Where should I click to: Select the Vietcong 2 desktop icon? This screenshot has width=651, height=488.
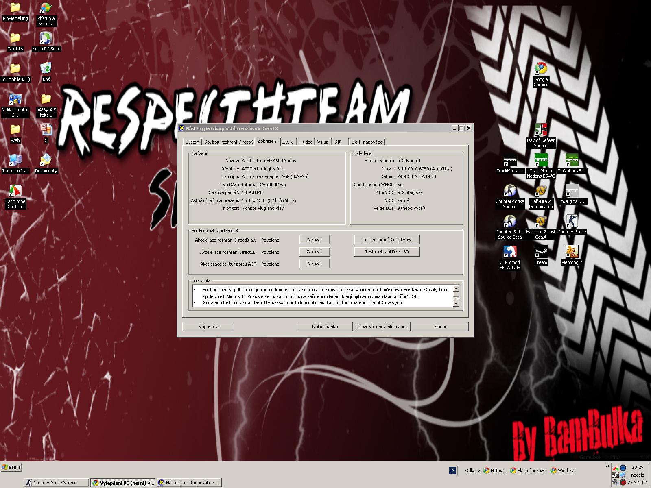[572, 255]
